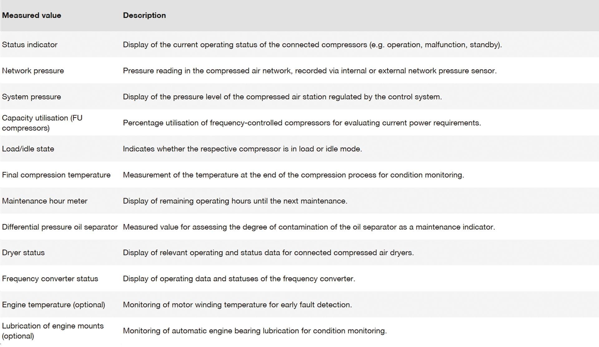Viewport: 599px width, 347px height.
Task: Select the description about compressed air dryers
Action: coord(268,253)
